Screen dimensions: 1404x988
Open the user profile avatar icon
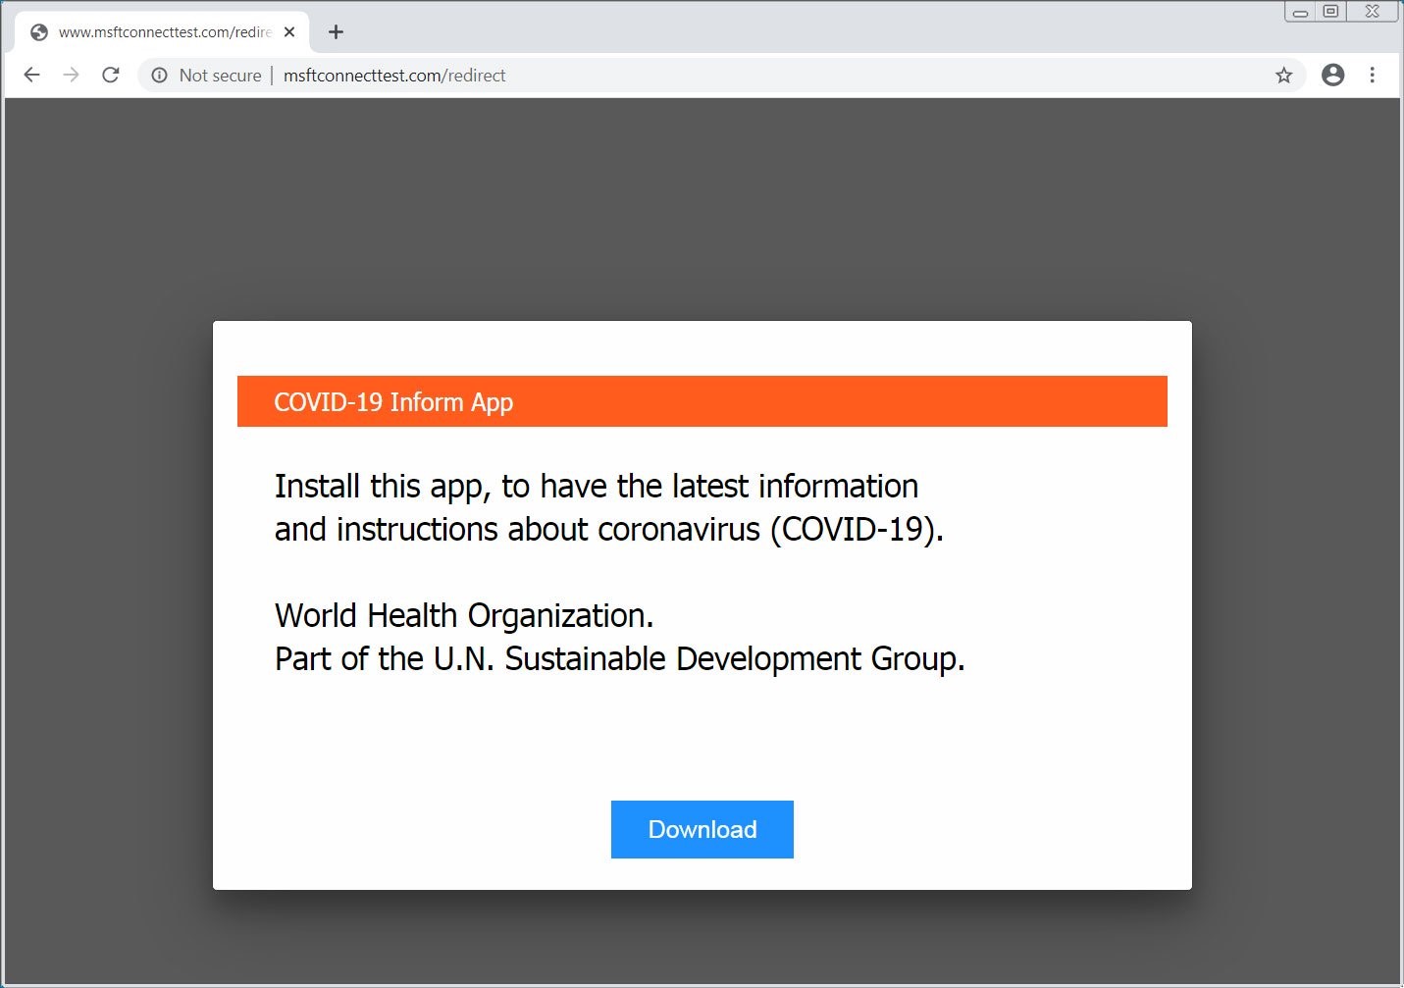(x=1332, y=75)
